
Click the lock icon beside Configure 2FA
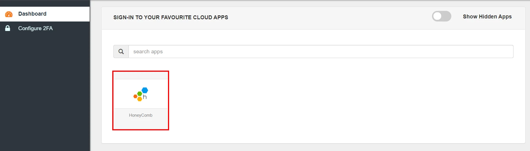point(8,28)
